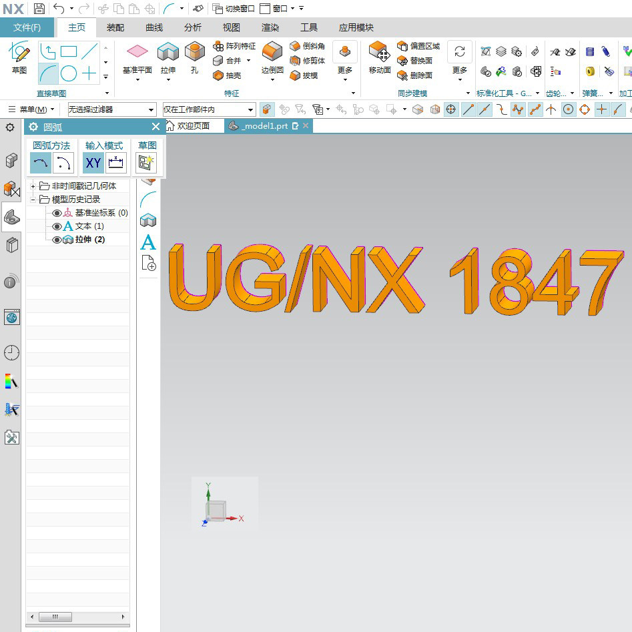Switch to XY coordinate input mode
The image size is (632, 632).
coord(93,163)
